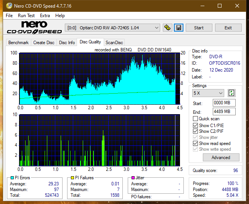
Task: Click the disc ID OPTODISCR016
Action: pyautogui.click(x=225, y=63)
